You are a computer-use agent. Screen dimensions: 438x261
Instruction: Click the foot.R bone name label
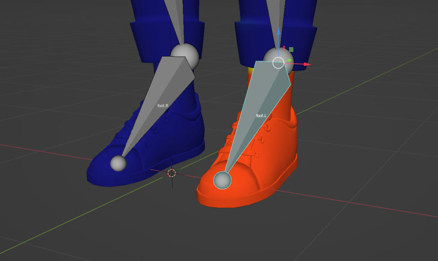(163, 105)
